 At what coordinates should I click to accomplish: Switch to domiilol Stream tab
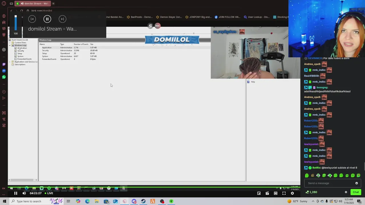click(32, 3)
